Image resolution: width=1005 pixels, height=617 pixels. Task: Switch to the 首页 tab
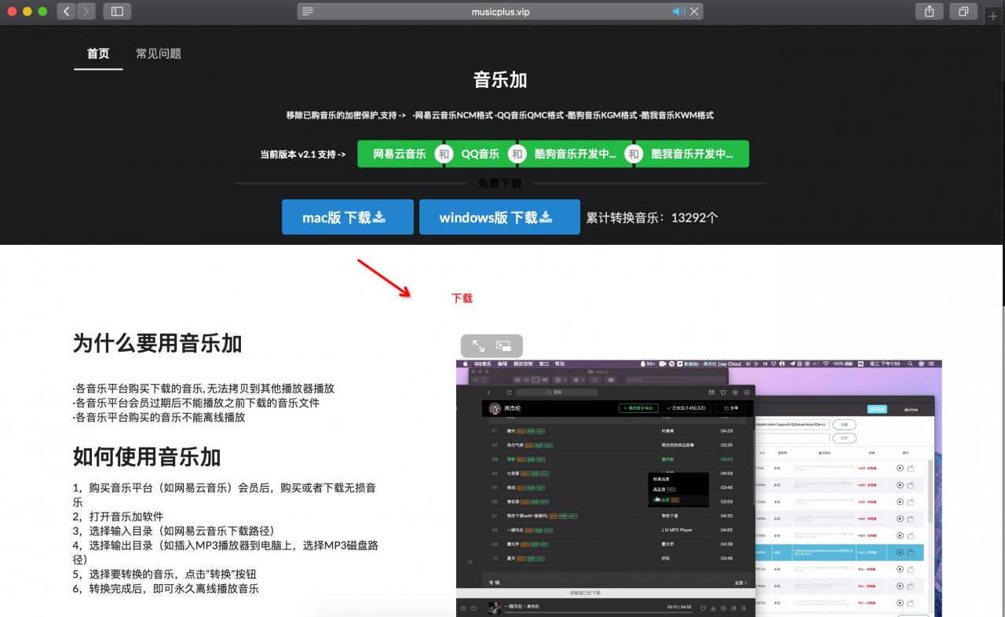tap(97, 53)
